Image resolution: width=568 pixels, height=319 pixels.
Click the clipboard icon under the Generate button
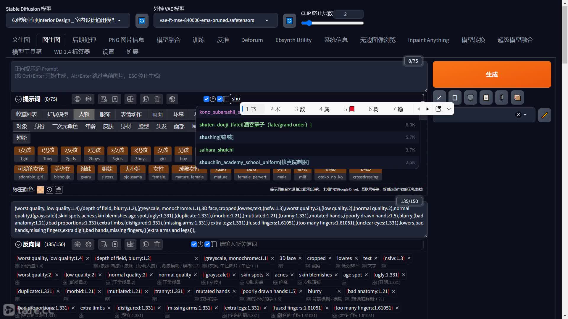486,97
